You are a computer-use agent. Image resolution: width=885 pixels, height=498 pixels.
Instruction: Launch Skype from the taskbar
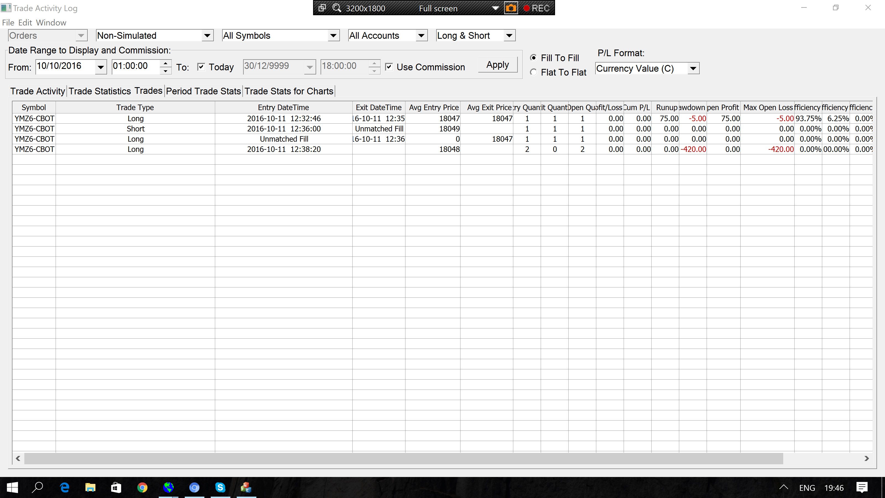tap(220, 487)
